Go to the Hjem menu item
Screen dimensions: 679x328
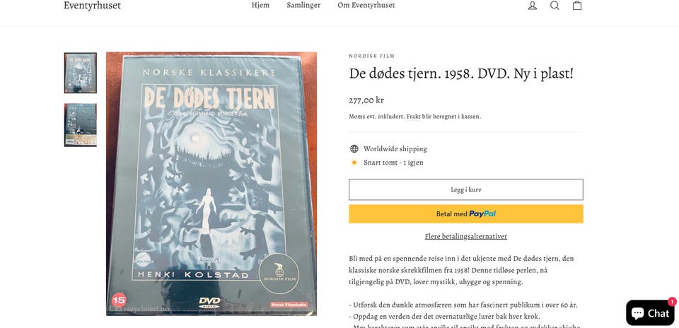click(260, 6)
